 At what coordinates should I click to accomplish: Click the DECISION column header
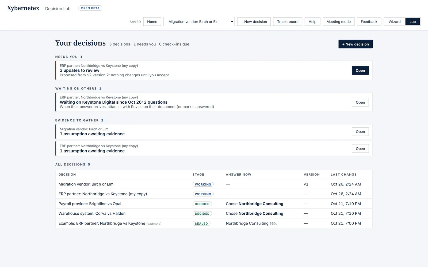click(x=67, y=175)
